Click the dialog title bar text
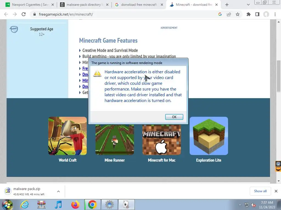The image size is (281, 210). pyautogui.click(x=127, y=63)
